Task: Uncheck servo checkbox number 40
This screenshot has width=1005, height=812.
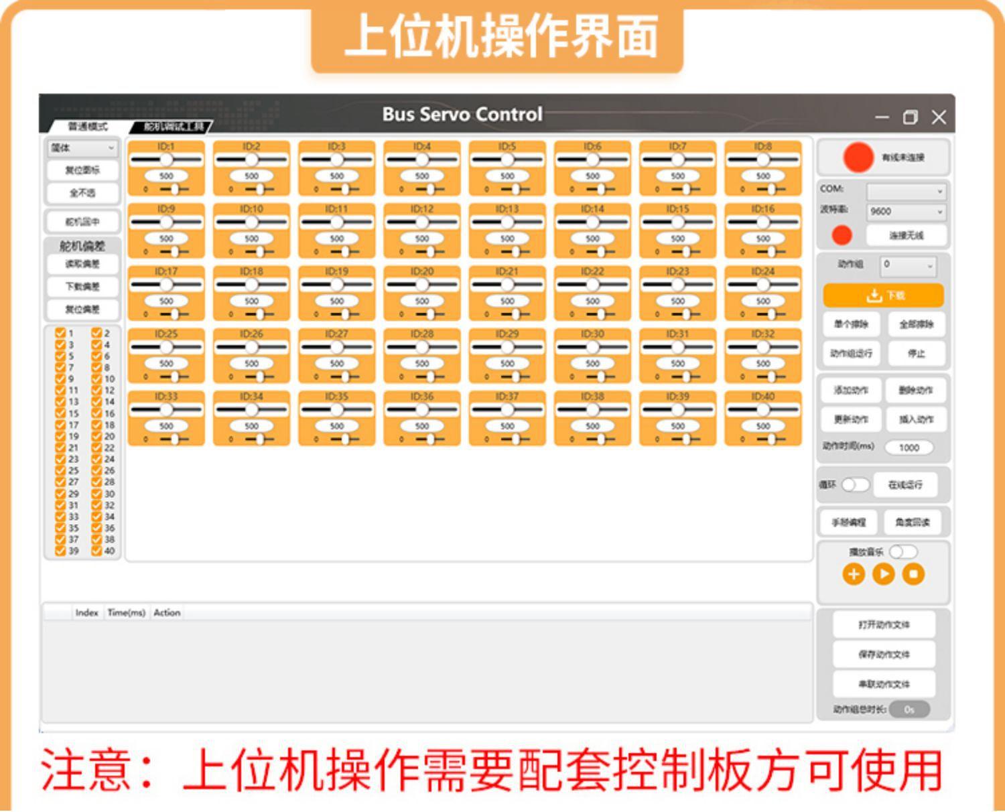Action: pos(96,551)
